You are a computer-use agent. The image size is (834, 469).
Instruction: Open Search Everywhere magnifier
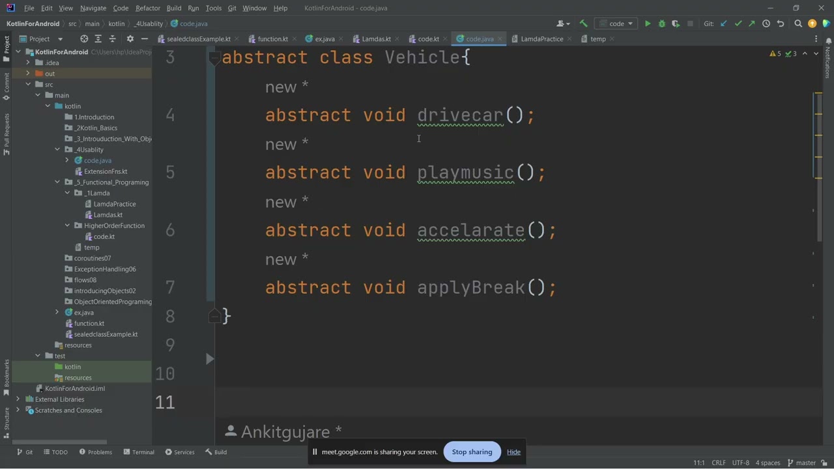pos(798,23)
